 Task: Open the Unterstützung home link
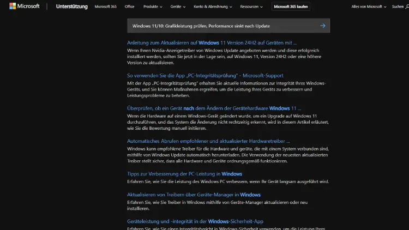(72, 7)
